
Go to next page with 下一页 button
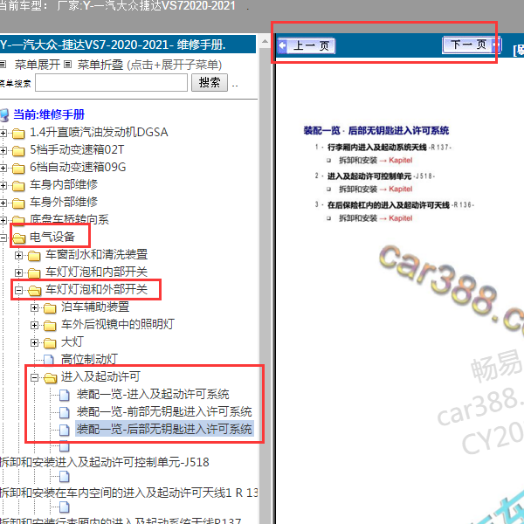pos(472,45)
